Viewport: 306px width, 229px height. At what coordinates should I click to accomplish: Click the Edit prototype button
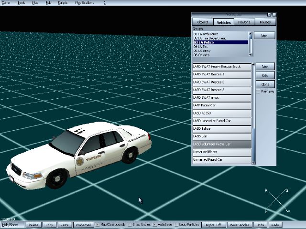tap(265, 75)
